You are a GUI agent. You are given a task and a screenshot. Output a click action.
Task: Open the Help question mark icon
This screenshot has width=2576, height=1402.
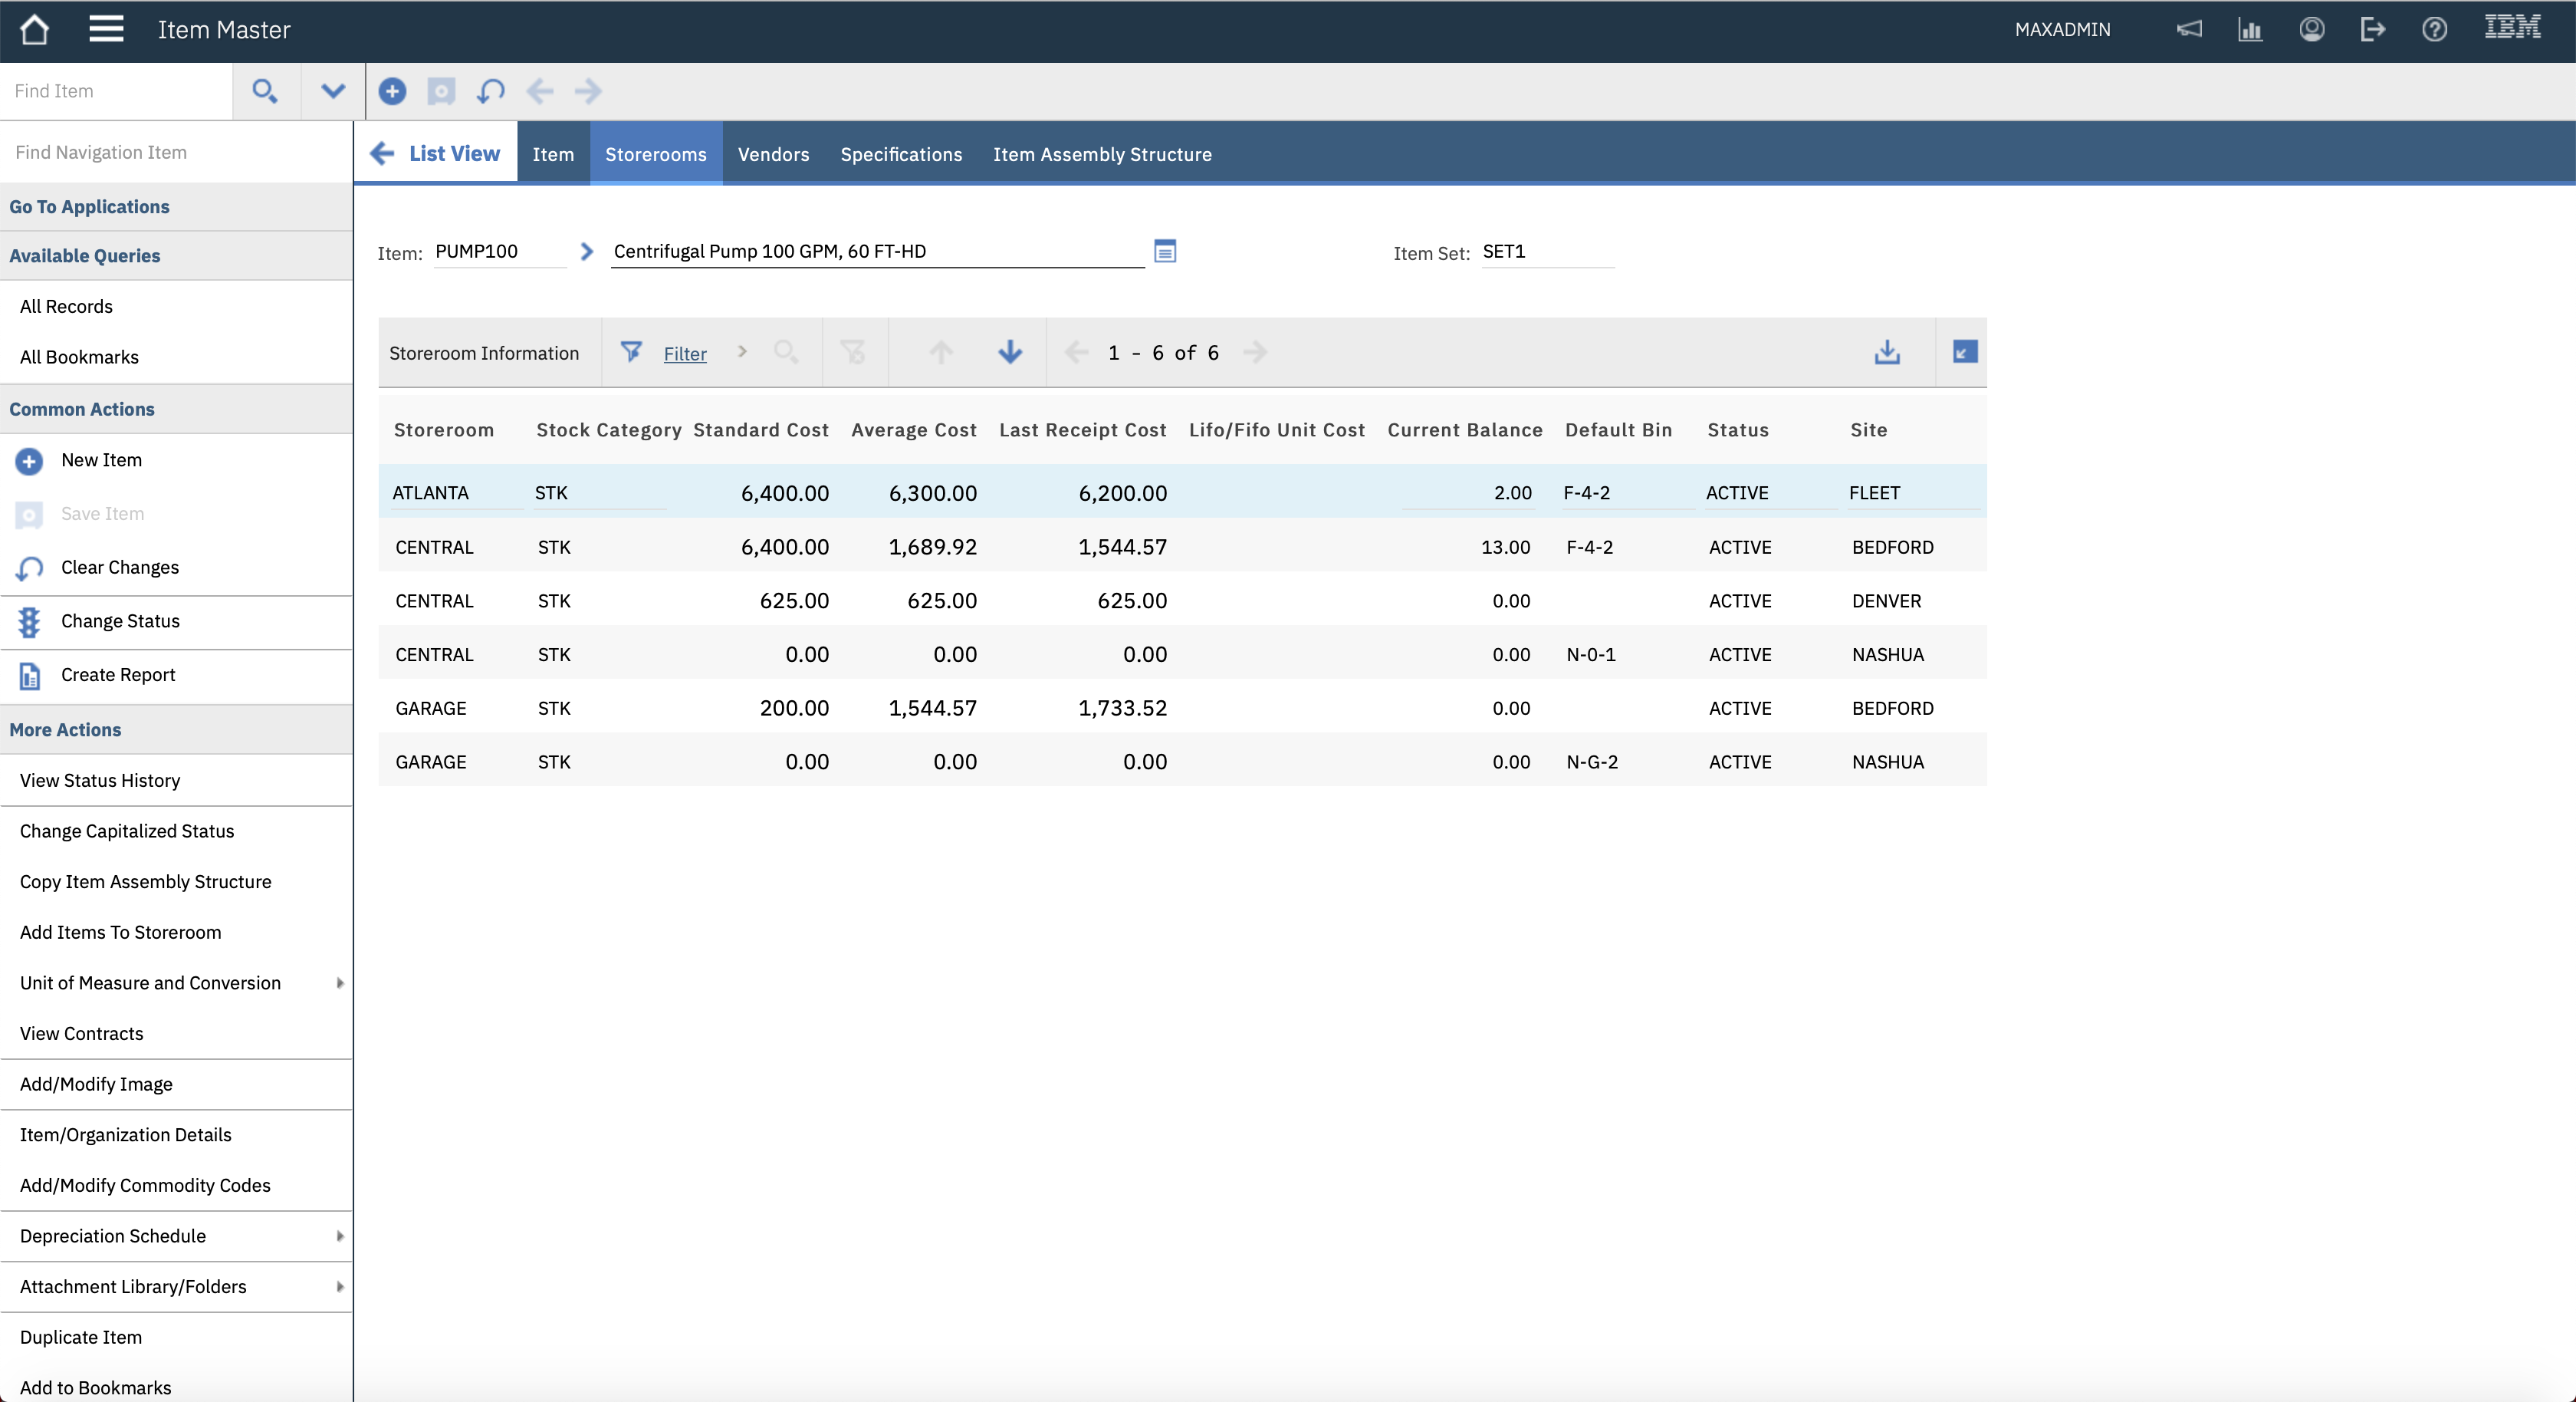tap(2434, 29)
